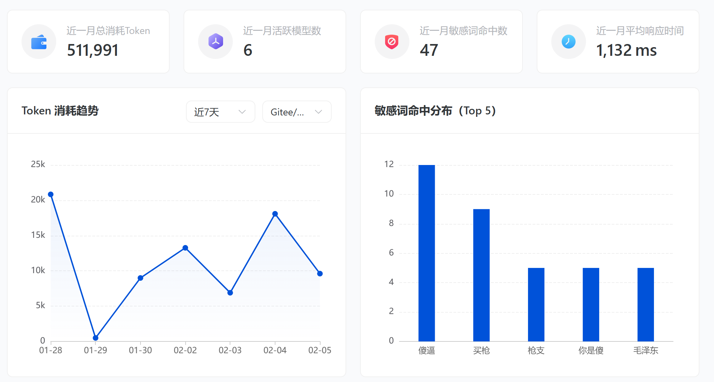Click the 511,991 total Token value
This screenshot has width=714, height=382.
click(x=93, y=51)
